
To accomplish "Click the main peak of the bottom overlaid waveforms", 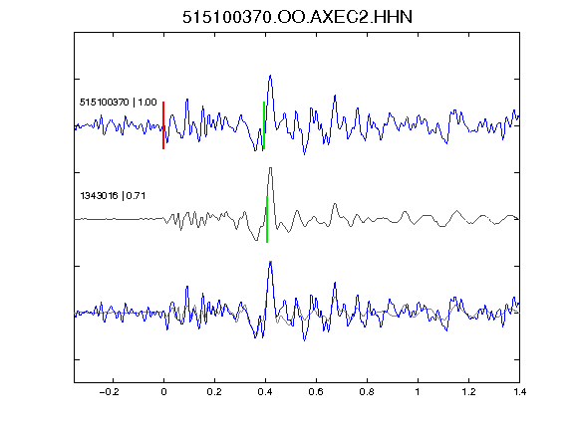I will [270, 263].
